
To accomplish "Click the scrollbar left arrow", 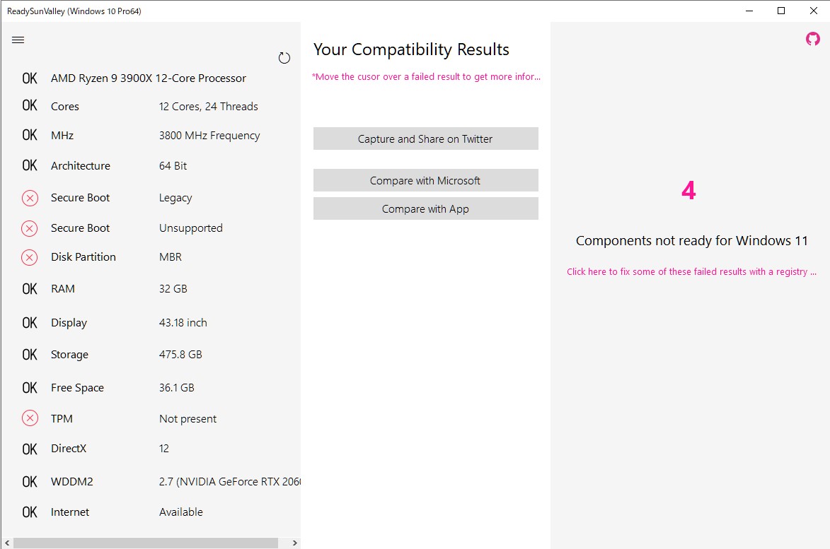I will click(6, 543).
